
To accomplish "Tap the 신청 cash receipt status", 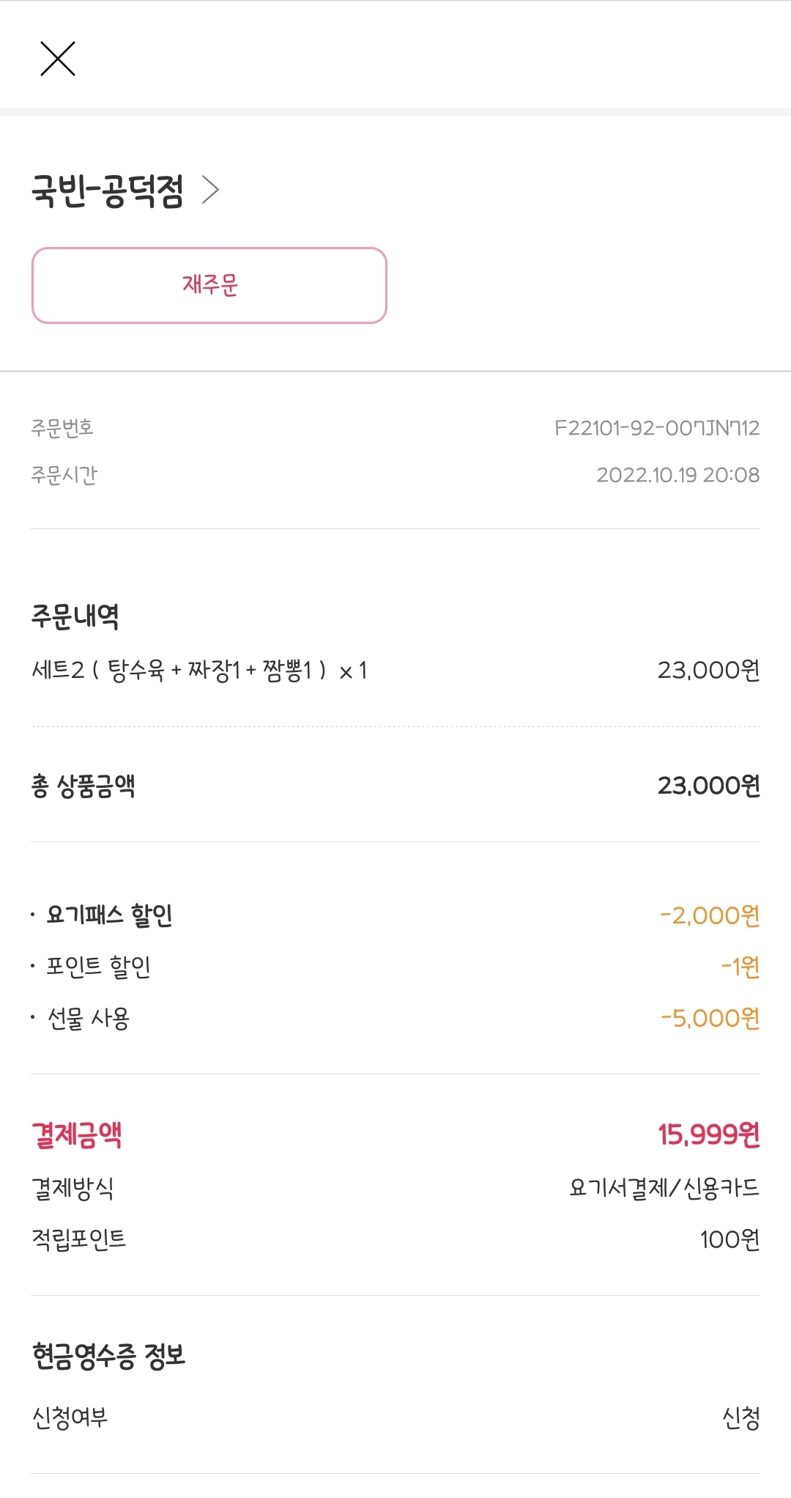I will (740, 1417).
